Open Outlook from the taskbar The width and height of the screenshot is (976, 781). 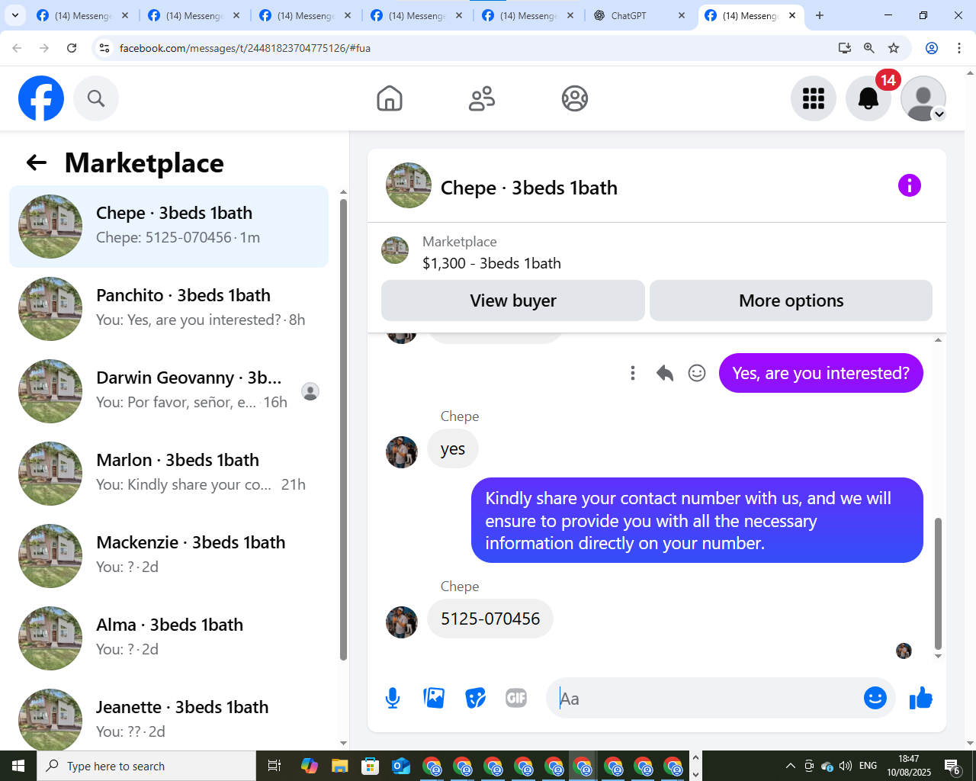coord(400,766)
